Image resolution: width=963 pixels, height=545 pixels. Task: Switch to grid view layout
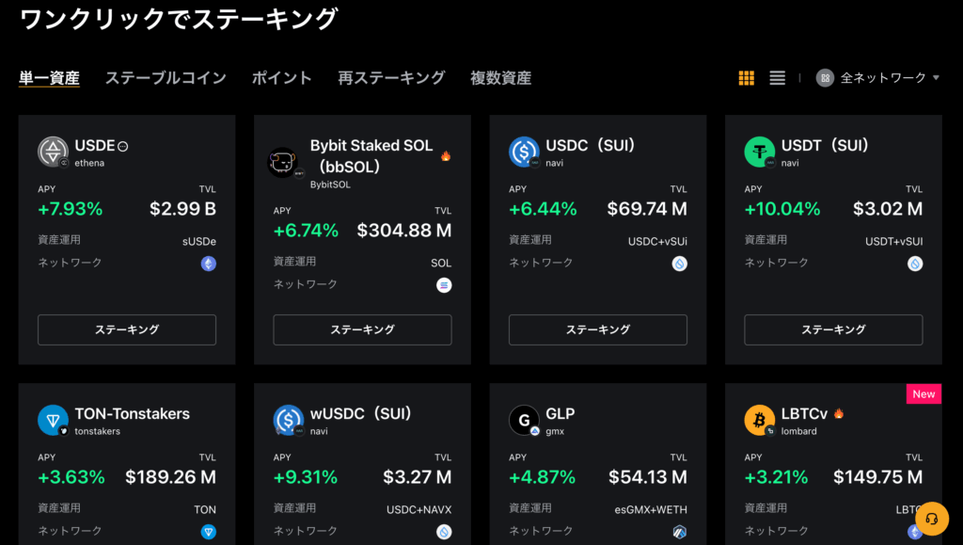[746, 78]
